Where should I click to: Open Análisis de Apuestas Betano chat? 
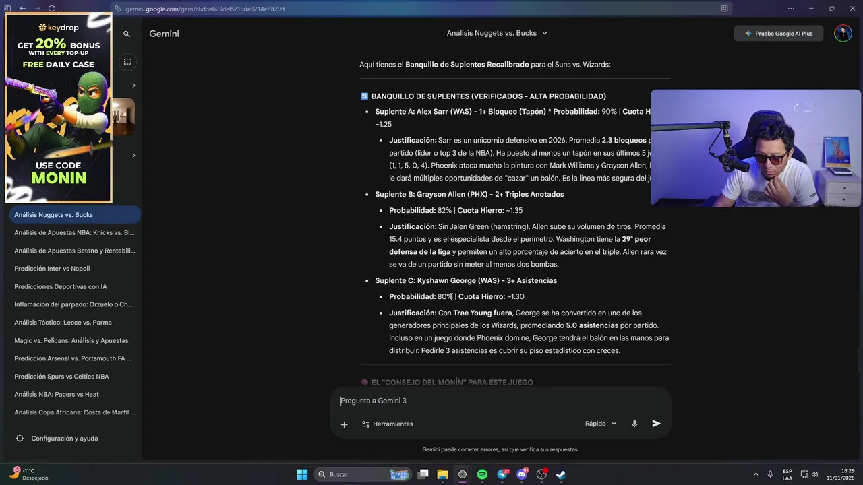74,251
